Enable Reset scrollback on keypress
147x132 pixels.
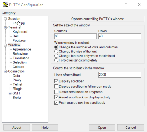[x=78, y=92]
